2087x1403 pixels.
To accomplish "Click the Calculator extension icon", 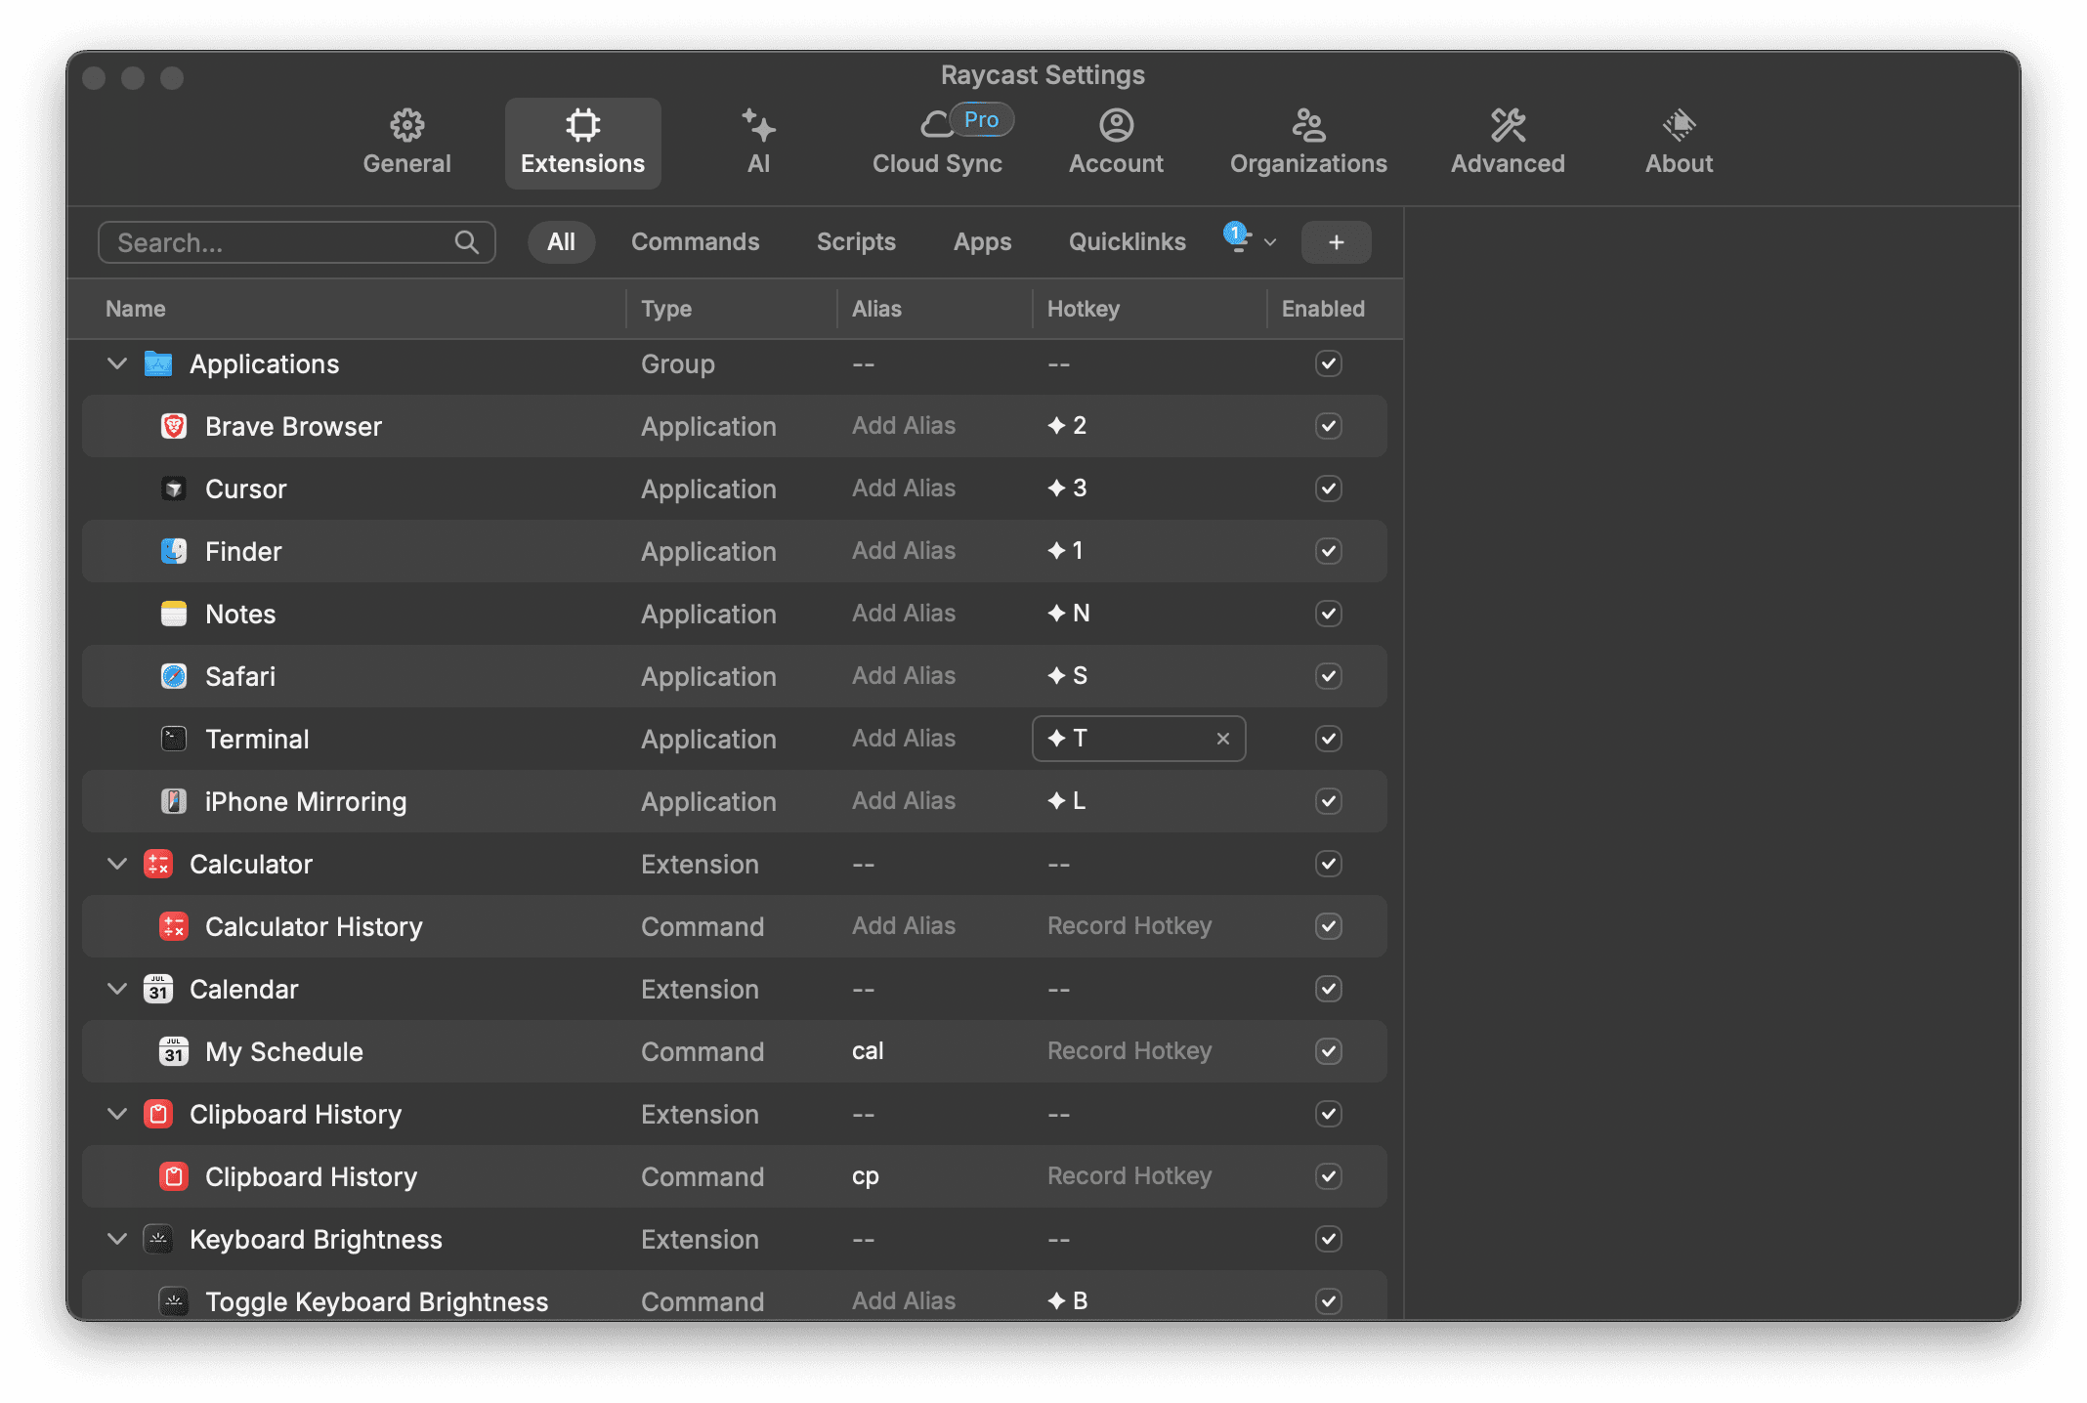I will tap(158, 864).
